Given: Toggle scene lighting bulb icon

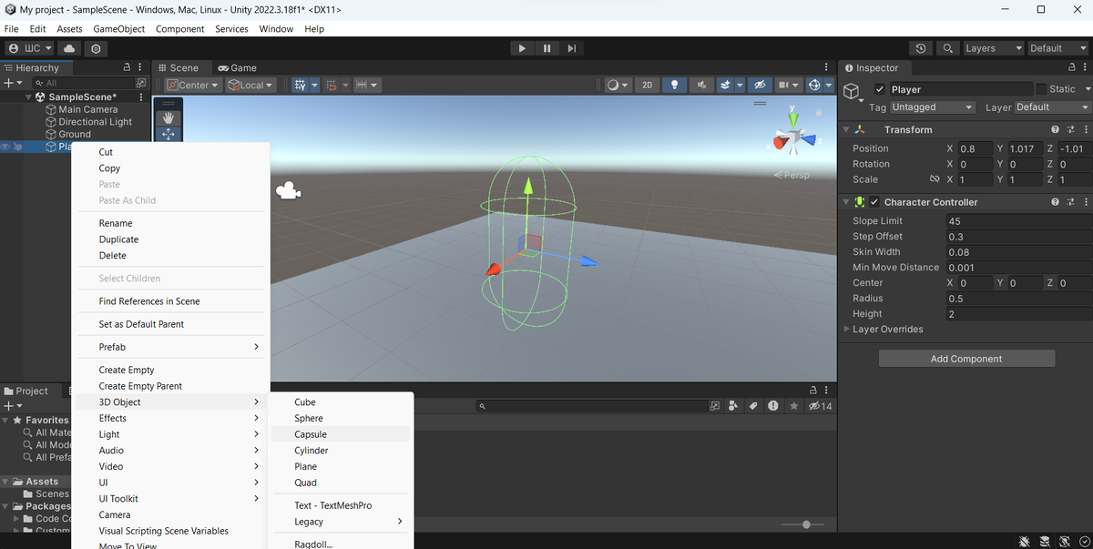Looking at the screenshot, I should [x=674, y=85].
